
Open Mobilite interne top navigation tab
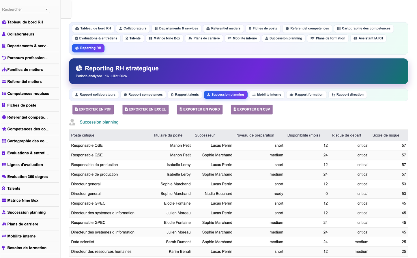click(242, 38)
